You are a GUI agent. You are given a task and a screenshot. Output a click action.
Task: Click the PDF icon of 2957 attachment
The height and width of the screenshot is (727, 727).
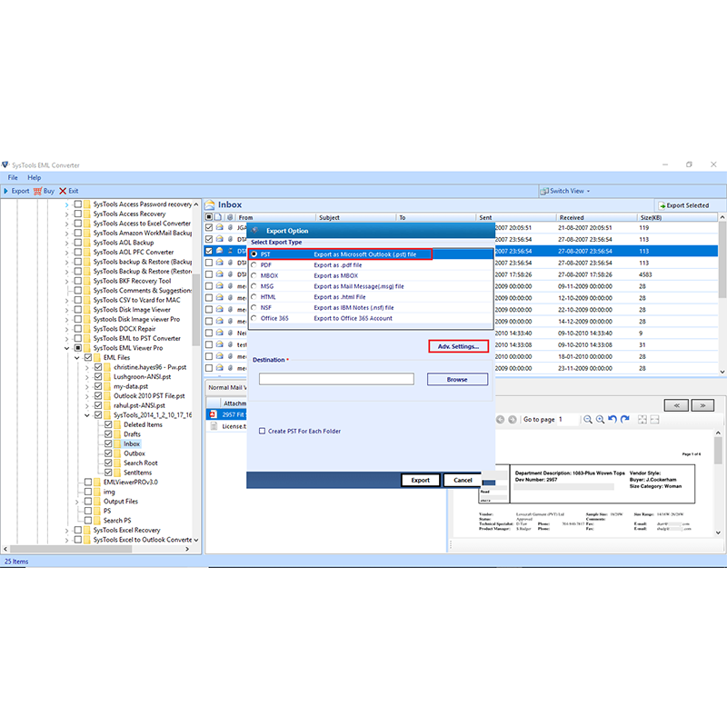(x=213, y=414)
